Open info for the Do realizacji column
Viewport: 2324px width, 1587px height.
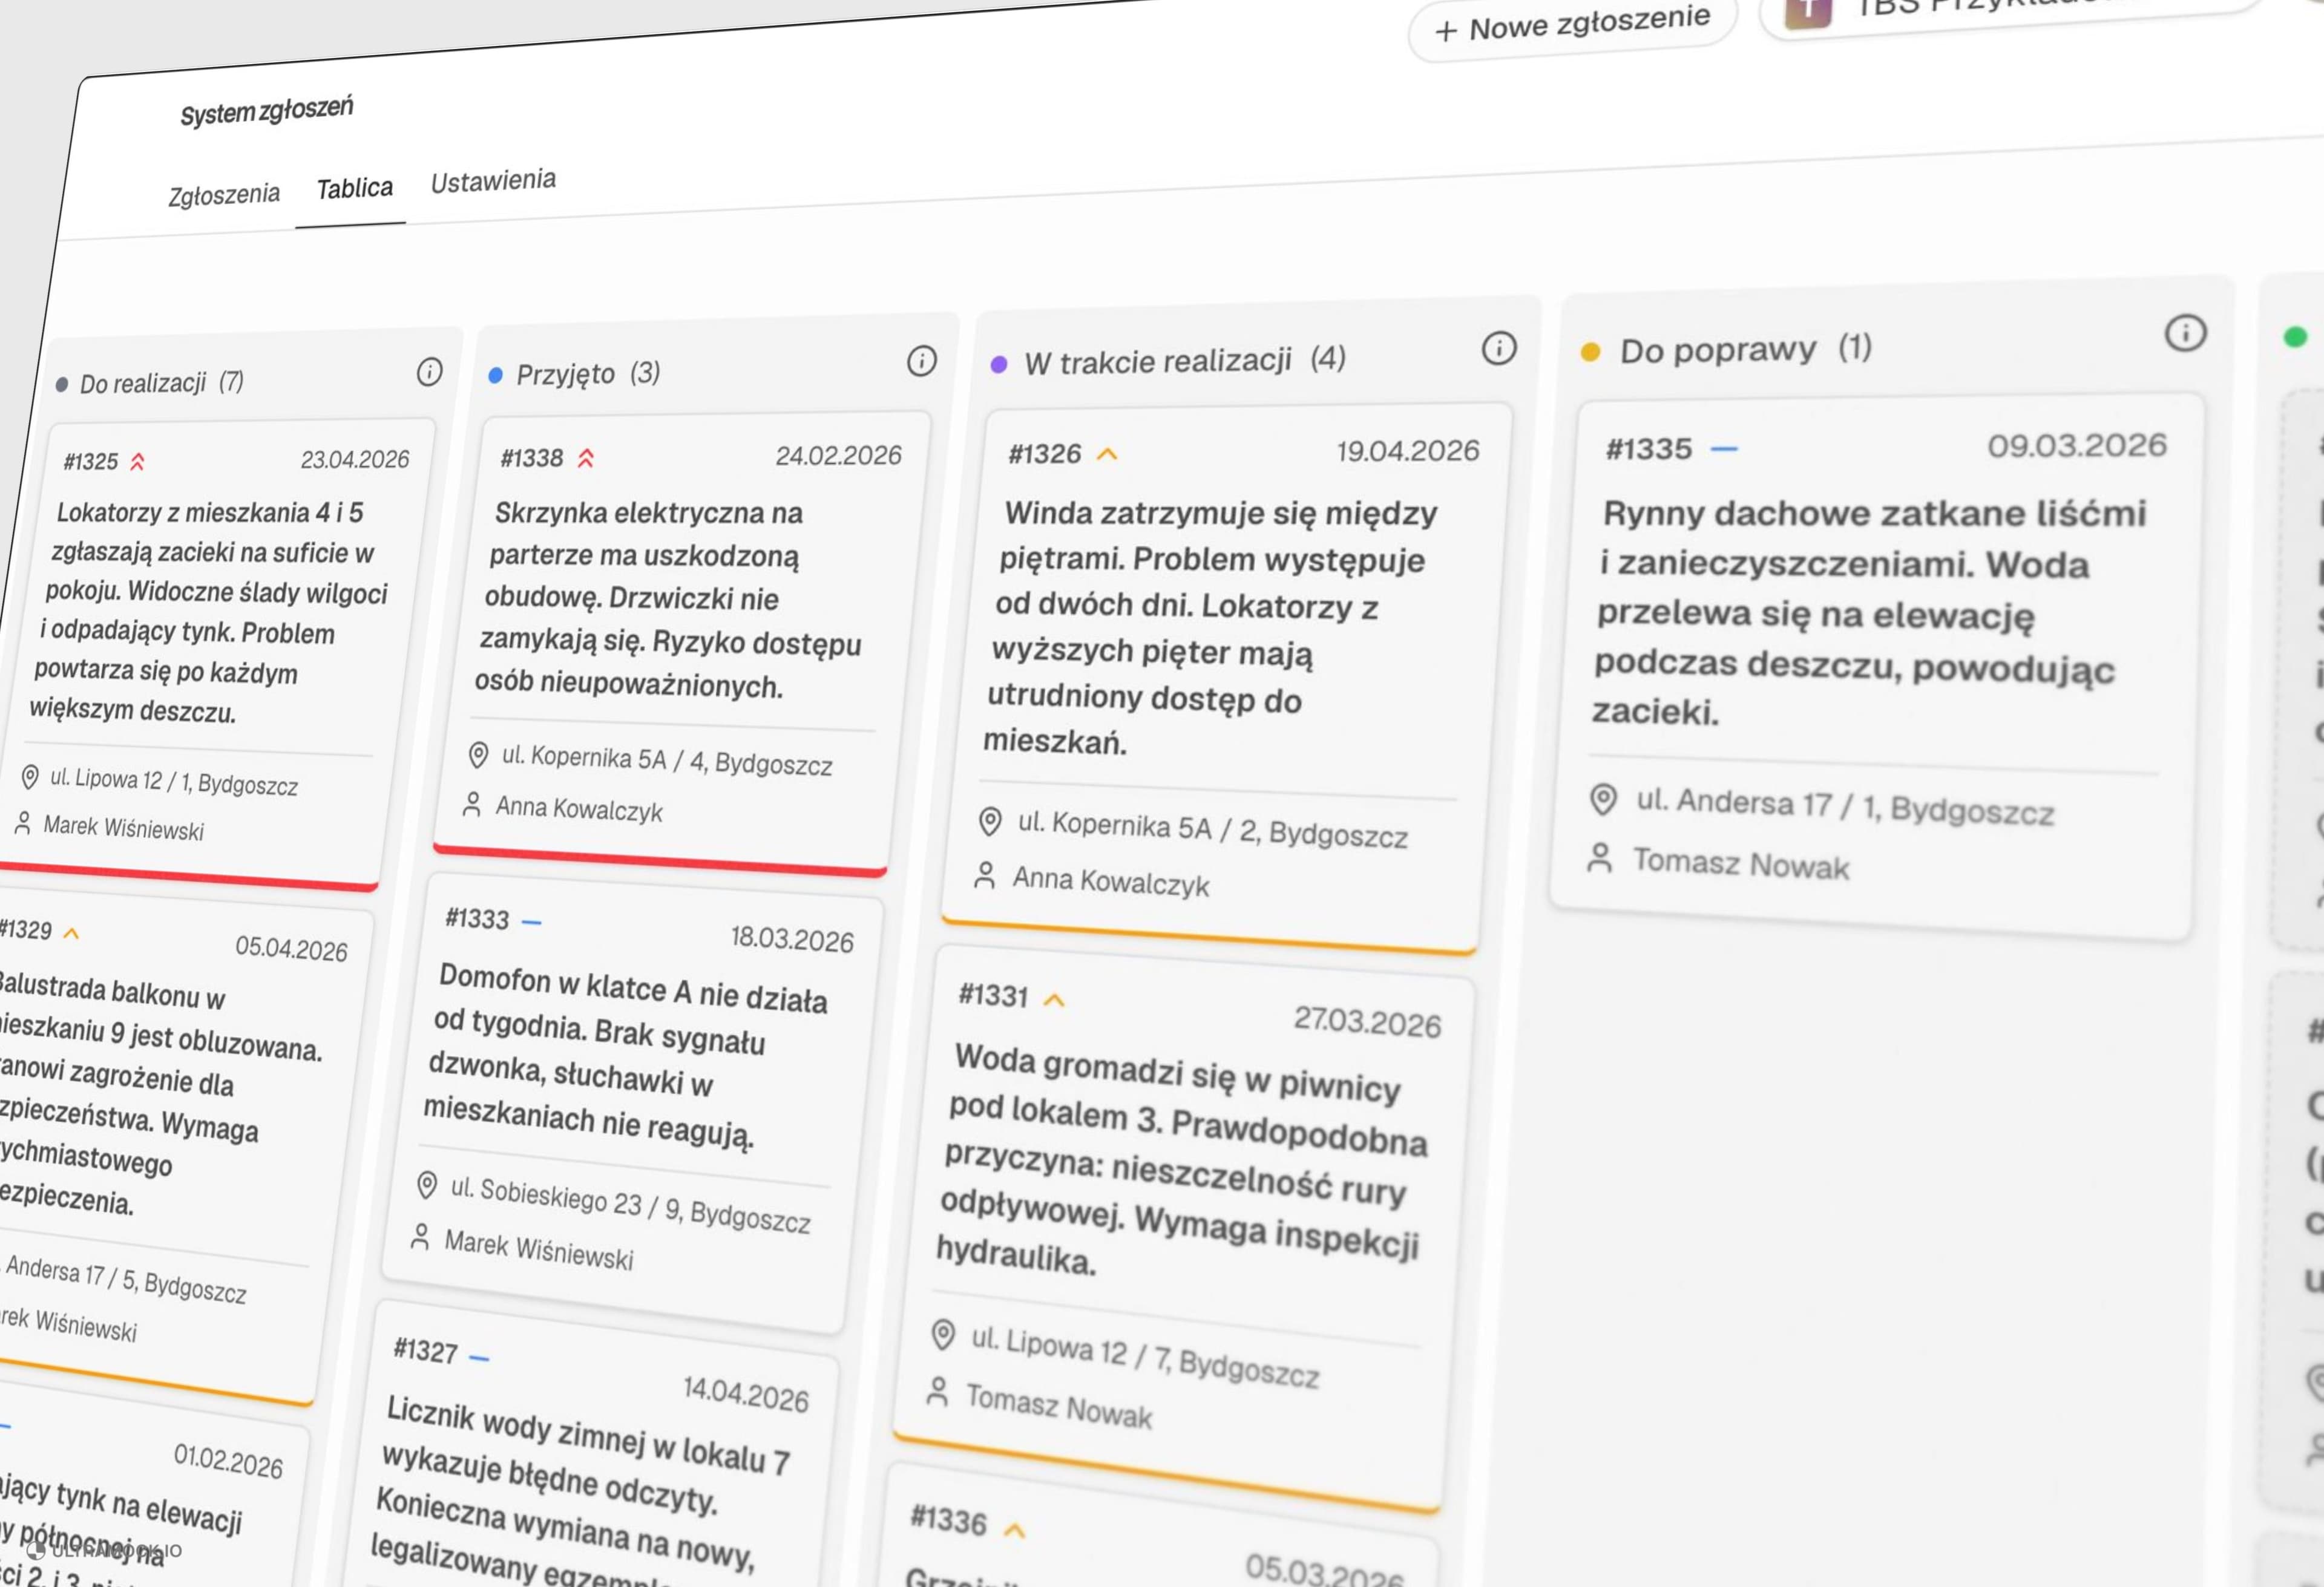[429, 372]
